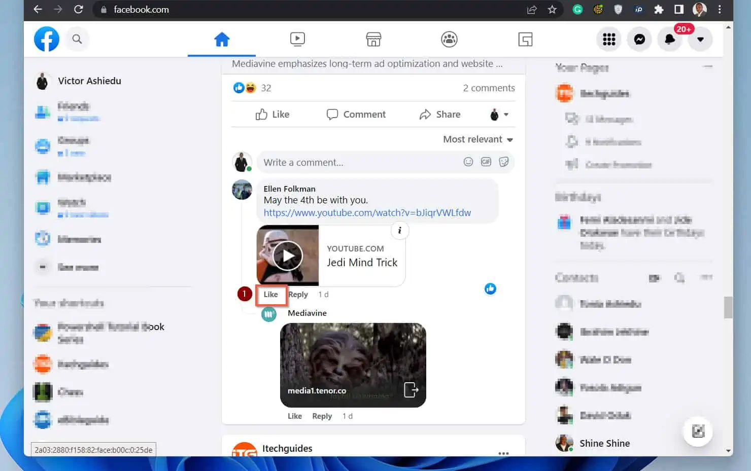The width and height of the screenshot is (751, 471).
Task: Show link info for YouTube preview
Action: [400, 231]
